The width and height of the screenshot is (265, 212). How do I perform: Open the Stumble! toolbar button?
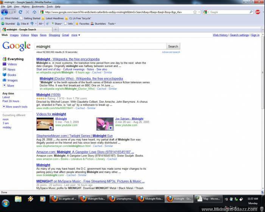pyautogui.click(x=8, y=24)
